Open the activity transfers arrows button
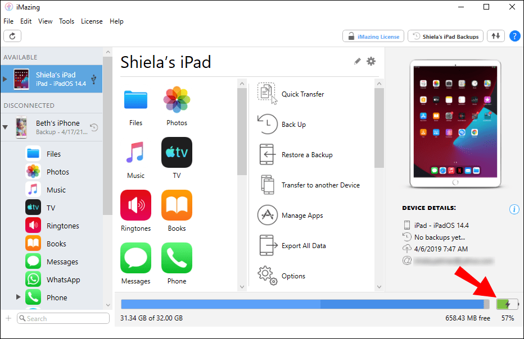The image size is (524, 339). click(x=495, y=36)
